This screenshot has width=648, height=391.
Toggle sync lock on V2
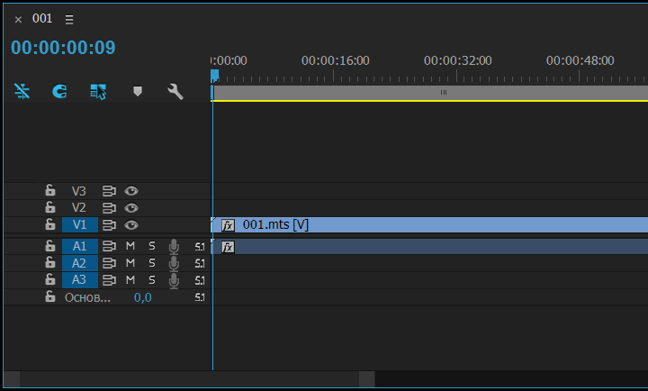point(109,208)
